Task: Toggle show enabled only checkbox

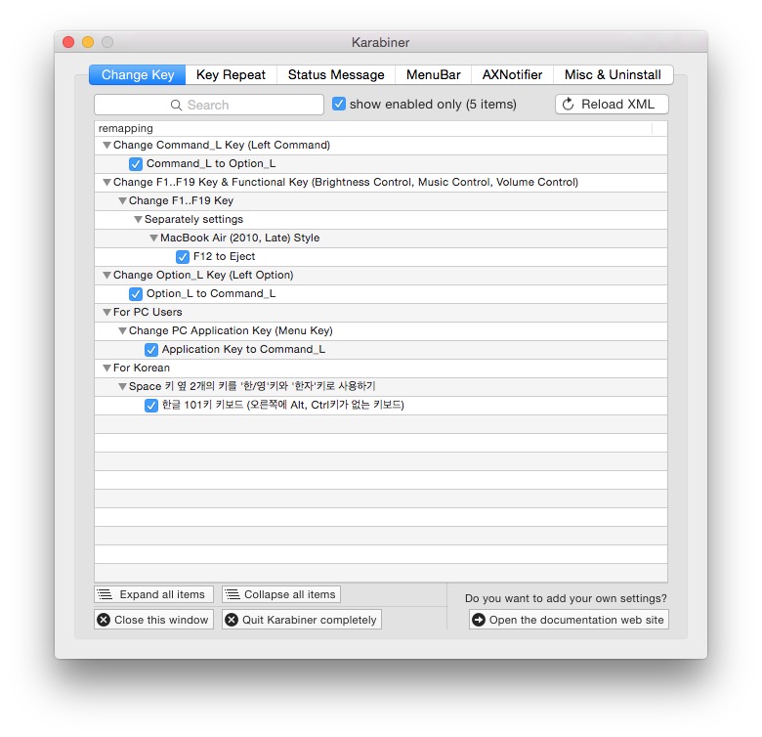Action: (339, 104)
